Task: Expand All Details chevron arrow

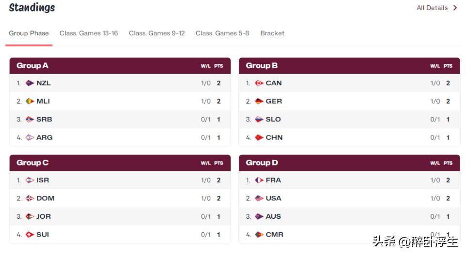Action: coord(455,8)
